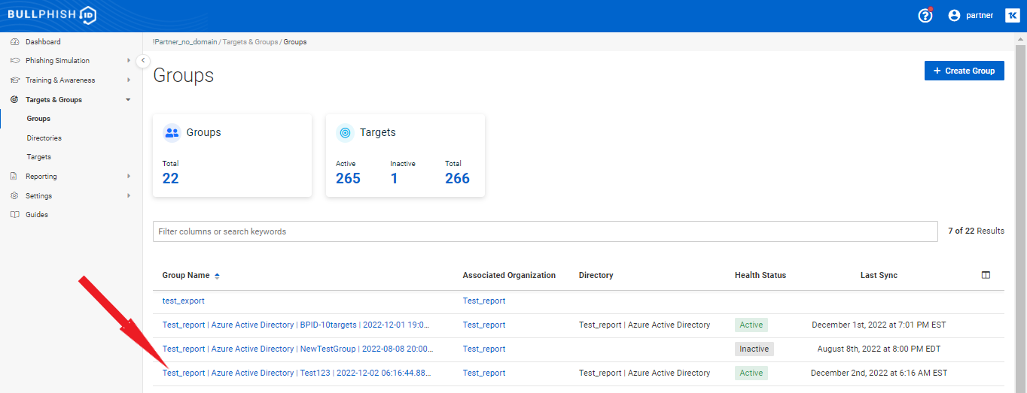The width and height of the screenshot is (1027, 393).
Task: Click the Dashboard gauge icon
Action: point(14,42)
